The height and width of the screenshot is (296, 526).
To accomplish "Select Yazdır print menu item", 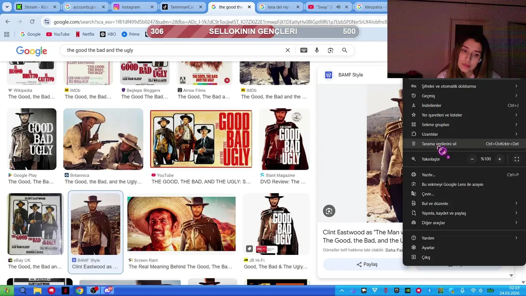I will pyautogui.click(x=464, y=175).
